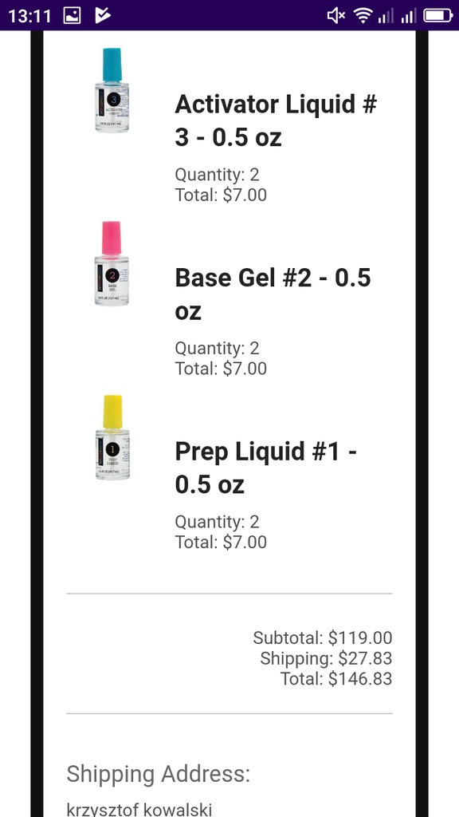Tap the first cellular signal icon
459x817 pixels.
point(386,16)
